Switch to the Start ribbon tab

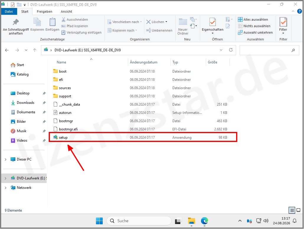[24, 12]
